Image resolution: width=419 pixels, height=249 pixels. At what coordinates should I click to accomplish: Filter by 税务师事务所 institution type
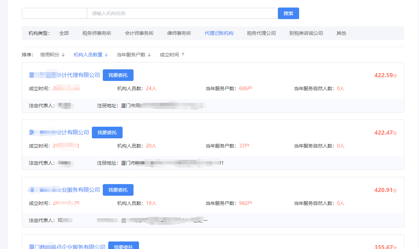click(97, 33)
